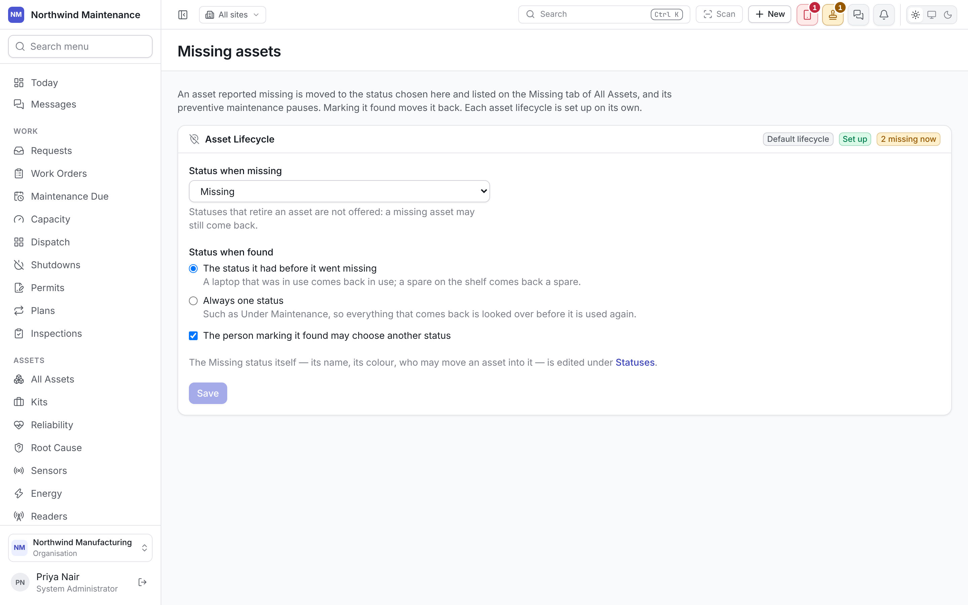Click the 'Set up' badge
968x605 pixels.
(x=855, y=139)
